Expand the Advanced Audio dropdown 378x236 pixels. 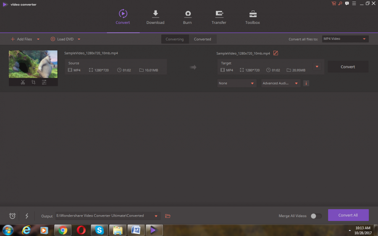pos(281,83)
